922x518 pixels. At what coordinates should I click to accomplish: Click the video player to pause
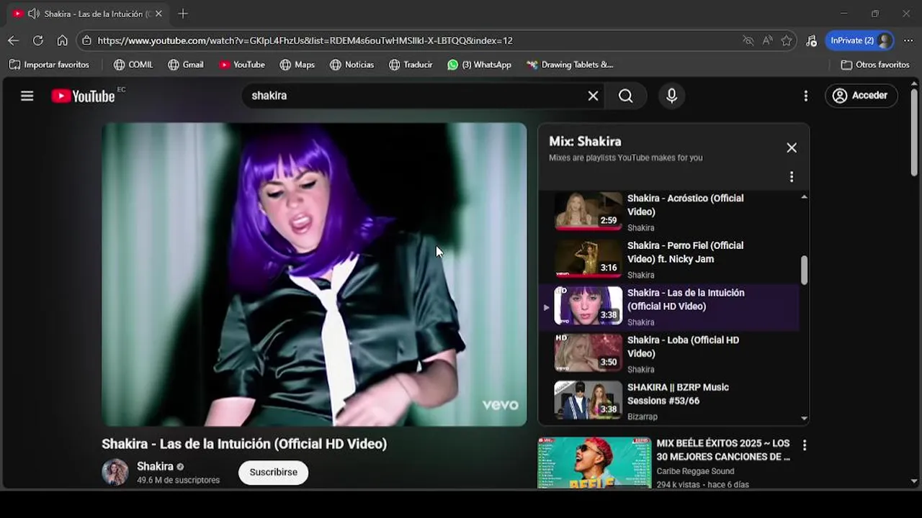(x=314, y=274)
